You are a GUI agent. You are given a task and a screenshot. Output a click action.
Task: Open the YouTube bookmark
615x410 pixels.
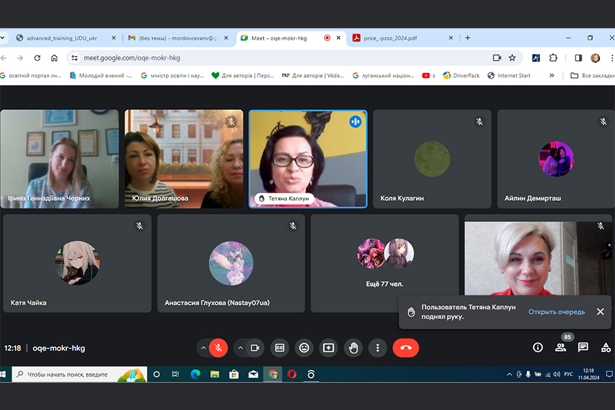pyautogui.click(x=428, y=75)
